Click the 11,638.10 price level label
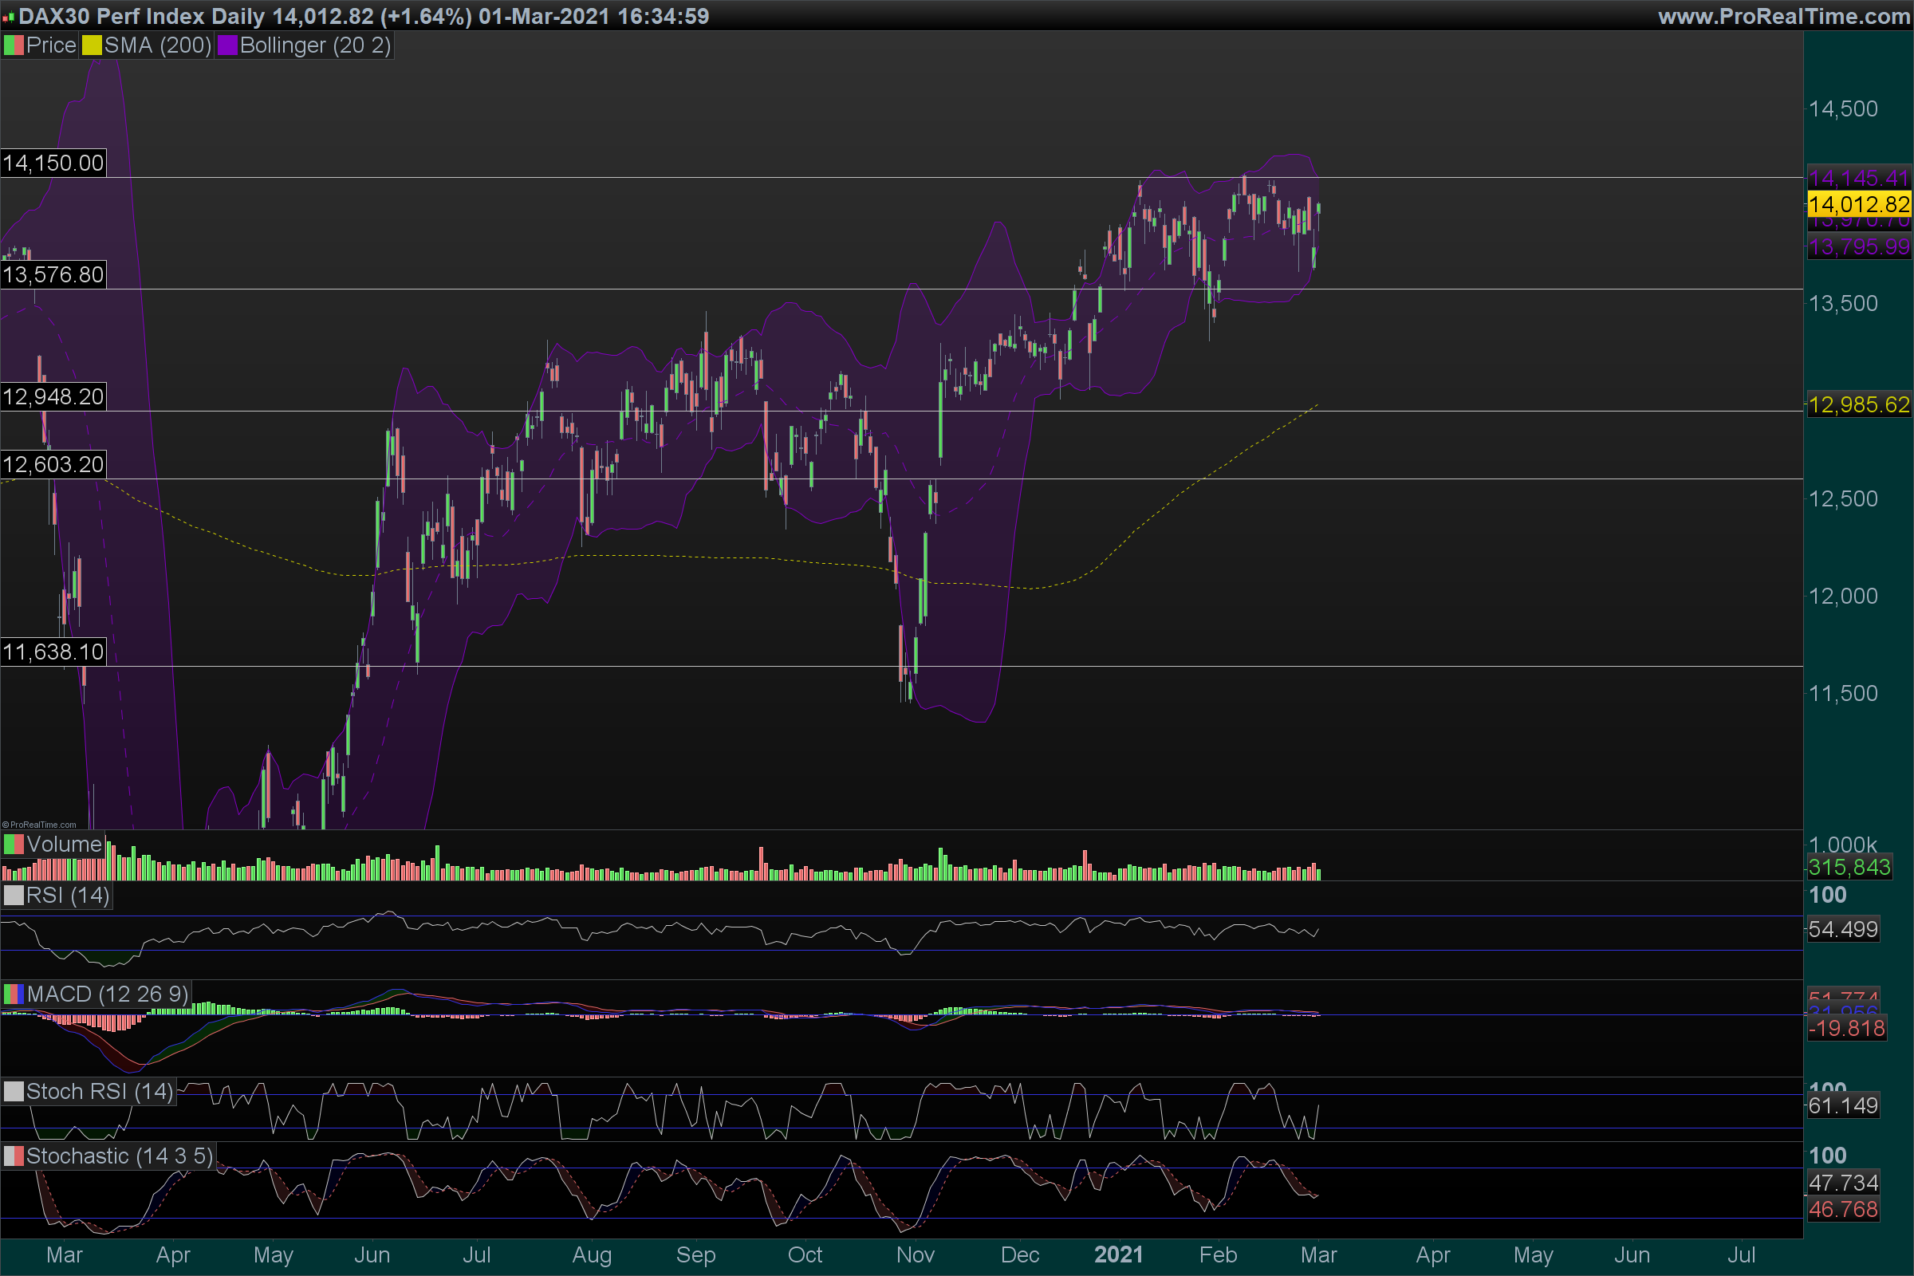The width and height of the screenshot is (1914, 1276). 53,652
